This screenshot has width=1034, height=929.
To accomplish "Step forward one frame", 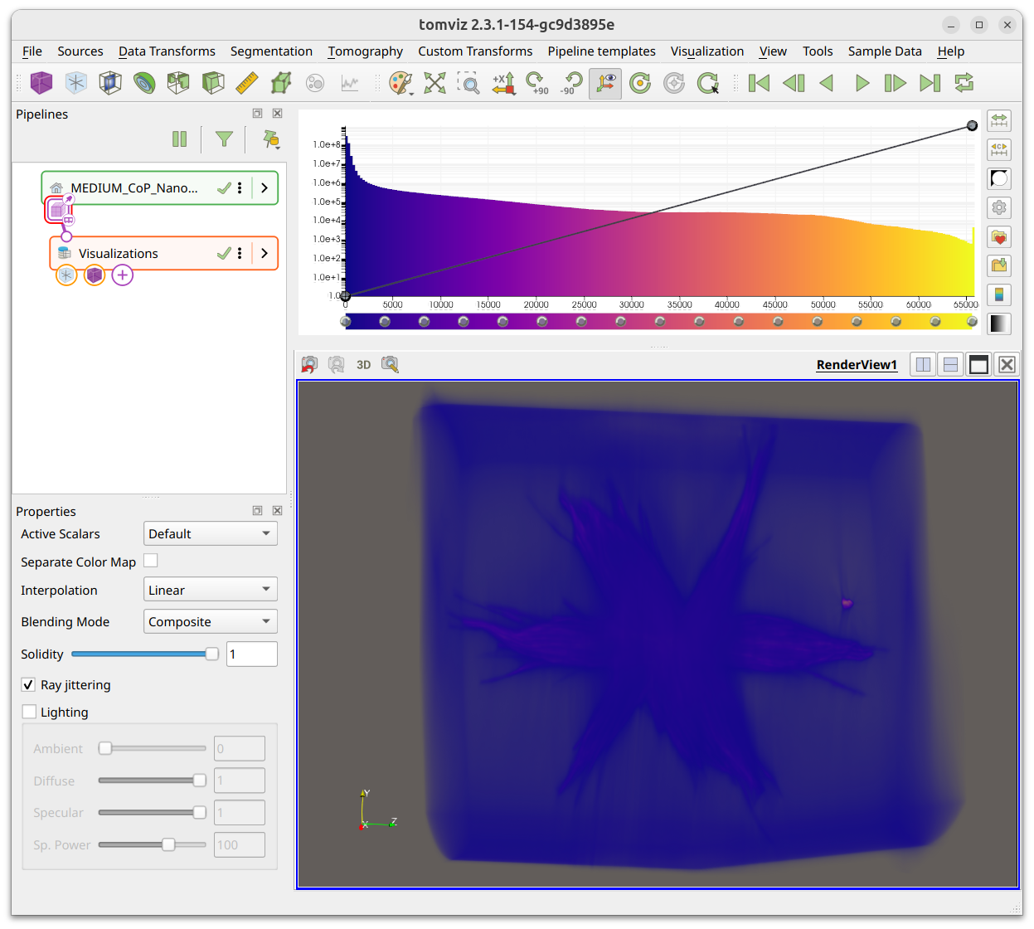I will [x=896, y=83].
